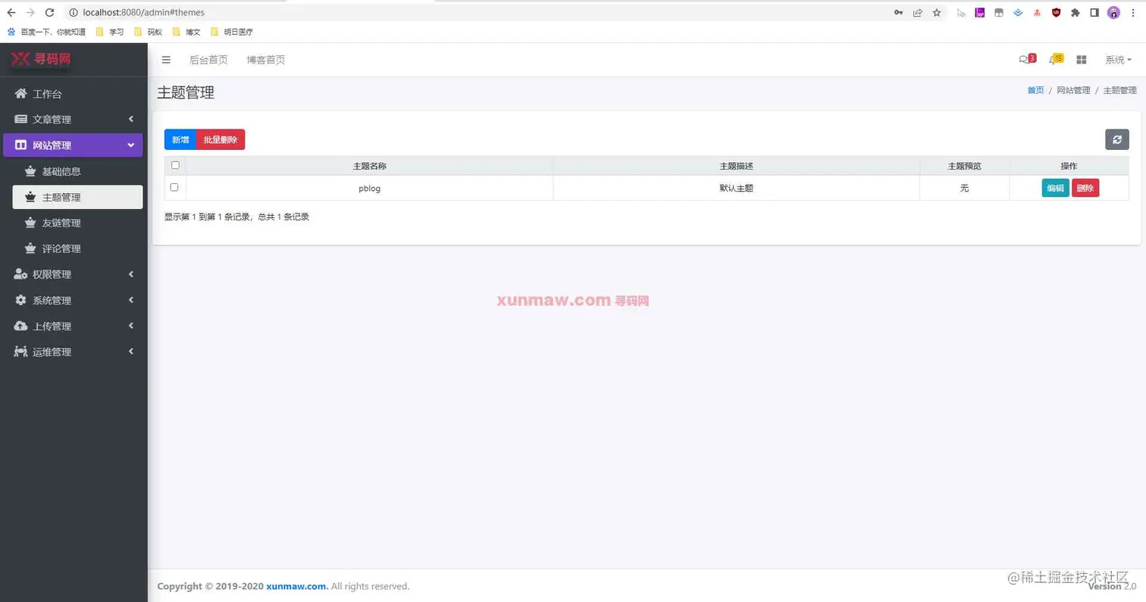1146x602 pixels.
Task: Click the 文章管理 newspaper icon
Action: 20,120
